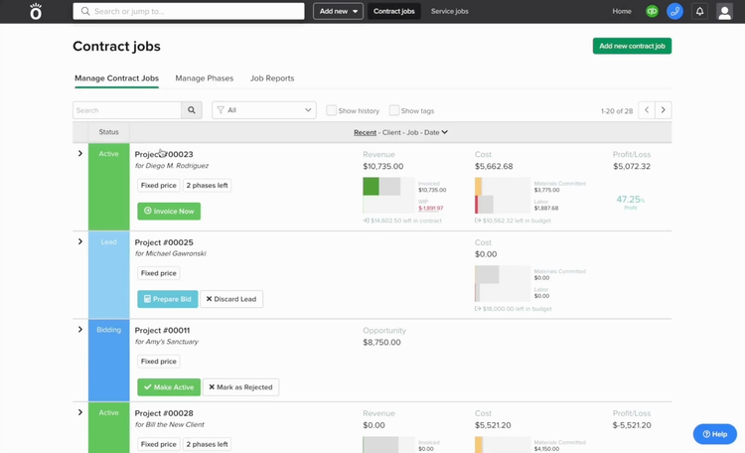The image size is (745, 453).
Task: Open Manage Phases tab
Action: (205, 78)
